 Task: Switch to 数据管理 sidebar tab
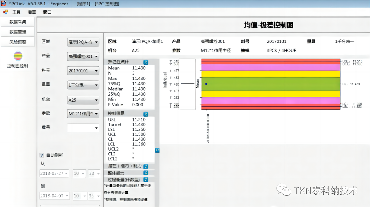(x=18, y=32)
